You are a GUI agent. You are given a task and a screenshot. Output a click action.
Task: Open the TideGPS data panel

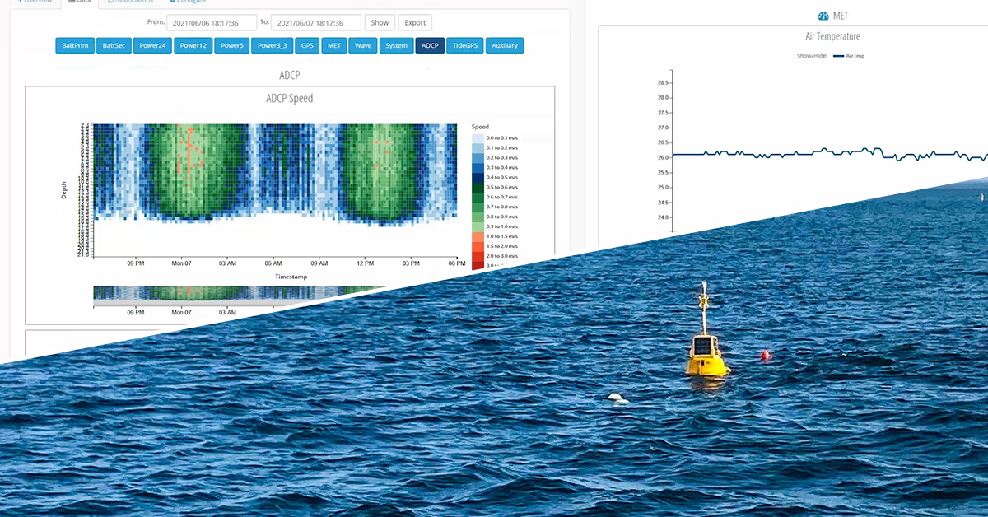pos(463,45)
